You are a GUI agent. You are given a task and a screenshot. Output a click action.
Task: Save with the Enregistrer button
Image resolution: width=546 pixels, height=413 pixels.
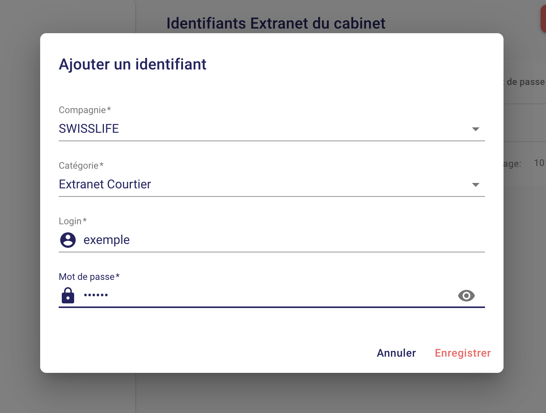[x=463, y=353]
